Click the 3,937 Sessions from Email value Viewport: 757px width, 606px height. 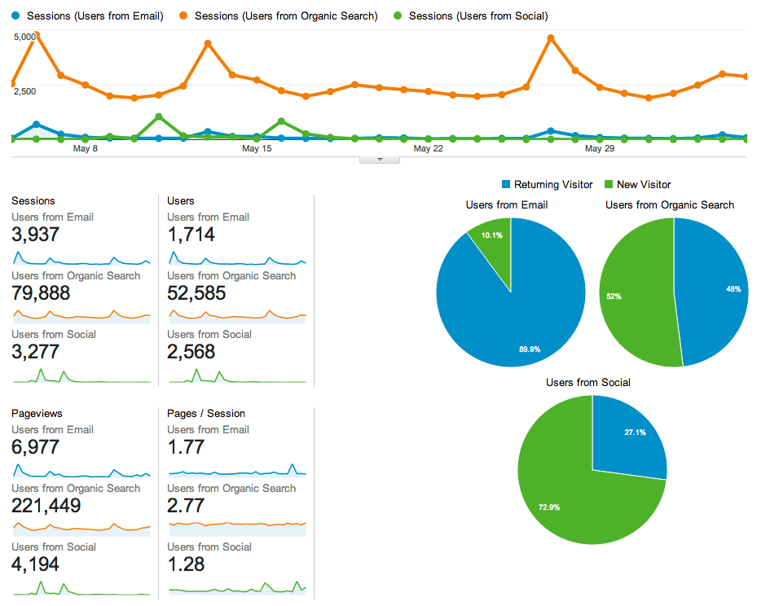tap(36, 235)
